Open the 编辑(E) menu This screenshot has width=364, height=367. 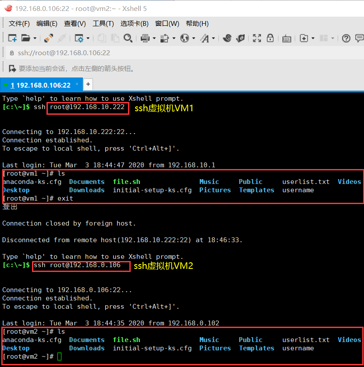coord(46,24)
